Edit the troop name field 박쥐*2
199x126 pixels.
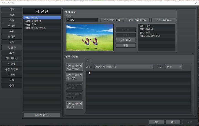coord(82,20)
